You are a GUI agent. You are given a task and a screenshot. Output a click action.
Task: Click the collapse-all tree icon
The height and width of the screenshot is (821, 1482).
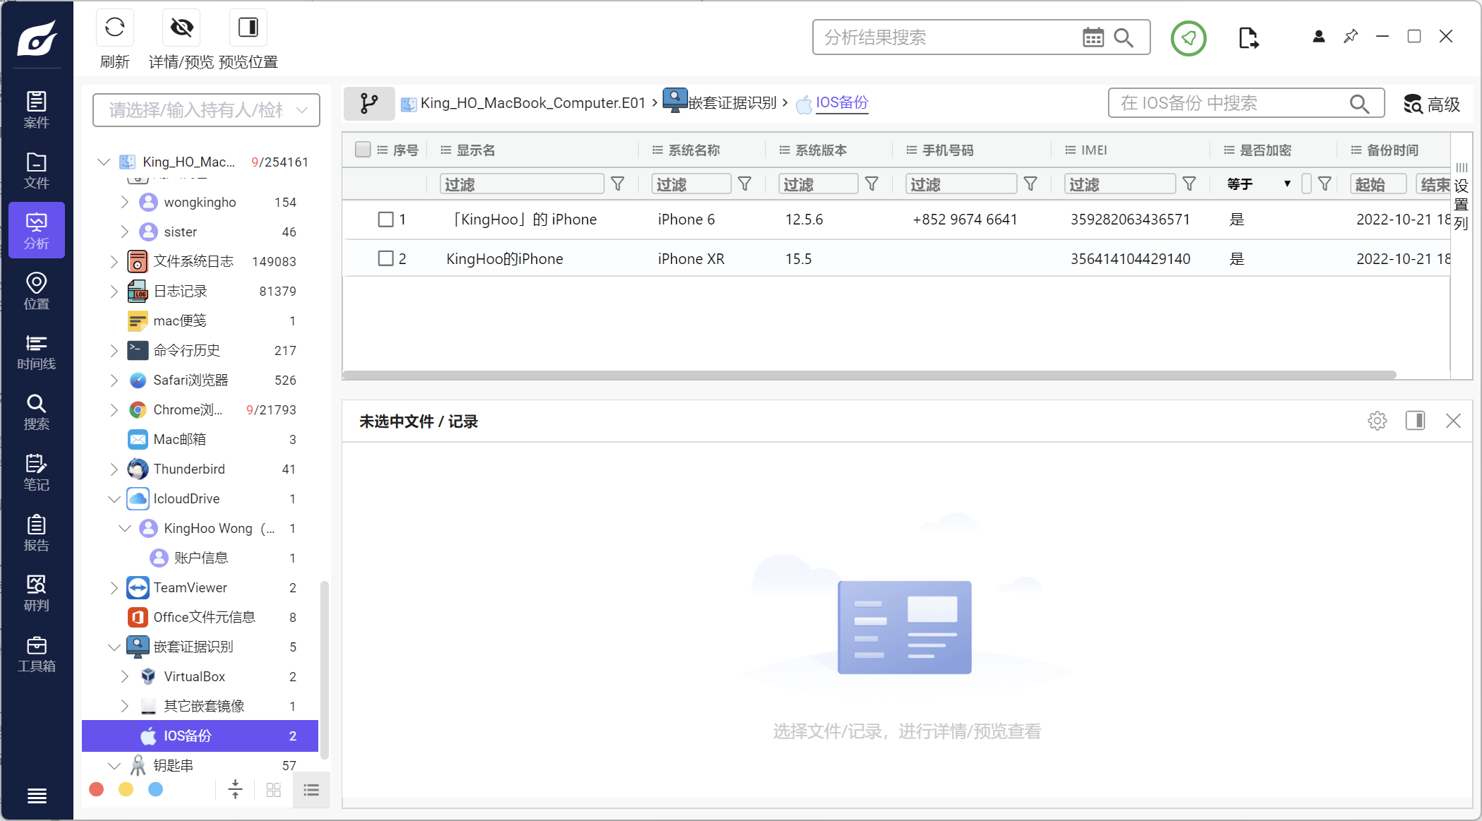coord(235,790)
